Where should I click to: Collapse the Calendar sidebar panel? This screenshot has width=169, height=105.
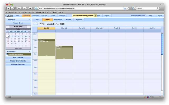pyautogui.click(x=29, y=20)
